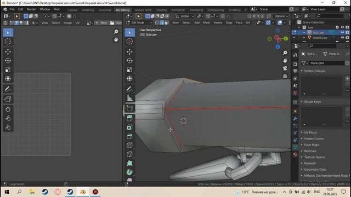Switch to the Texture Paint workspace tab
Image resolution: width=351 pixels, height=197 pixels.
pyautogui.click(x=143, y=10)
